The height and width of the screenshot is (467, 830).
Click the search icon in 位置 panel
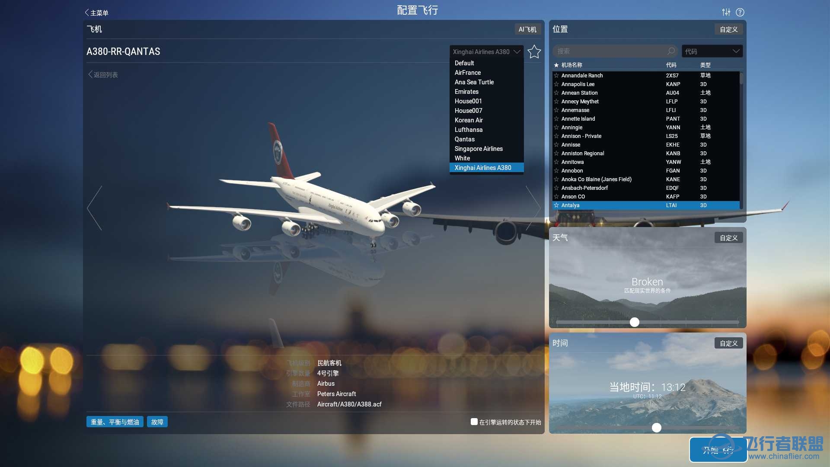tap(671, 51)
